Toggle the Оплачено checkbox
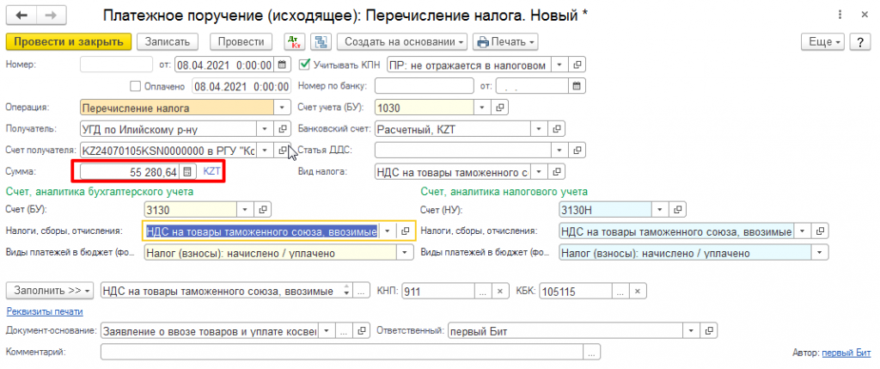 point(134,86)
